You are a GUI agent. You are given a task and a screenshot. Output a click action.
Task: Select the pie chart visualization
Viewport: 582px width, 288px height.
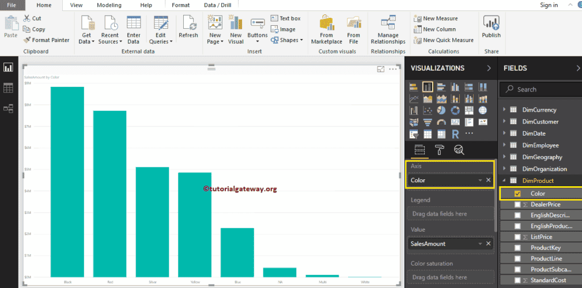pyautogui.click(x=441, y=110)
